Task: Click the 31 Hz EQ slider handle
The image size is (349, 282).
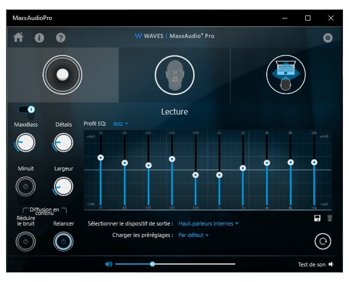Action: (x=101, y=157)
